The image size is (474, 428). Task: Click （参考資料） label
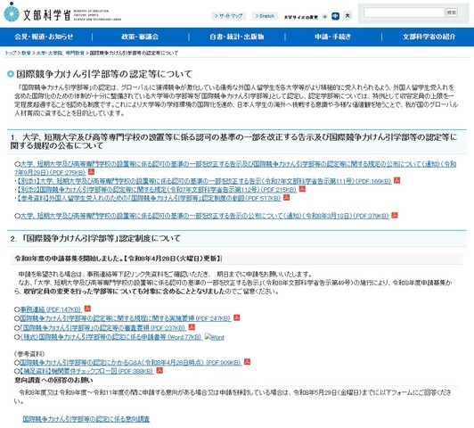click(29, 354)
